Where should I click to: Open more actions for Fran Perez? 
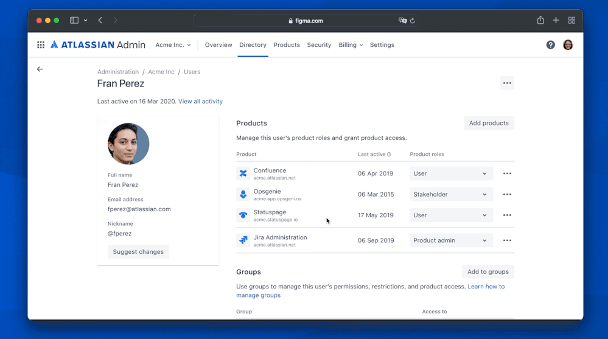coord(507,83)
